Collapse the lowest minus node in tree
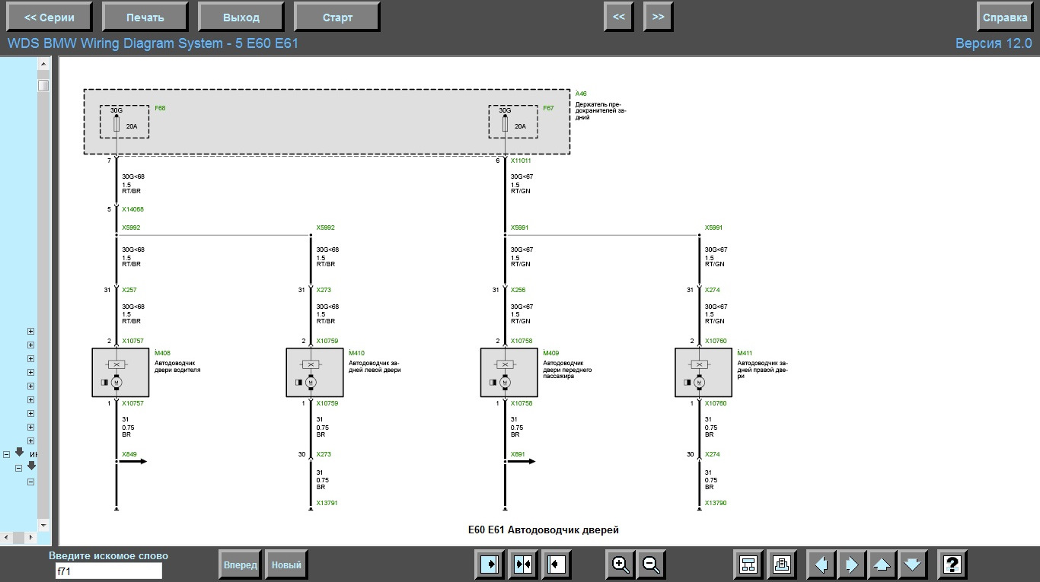 tap(31, 482)
